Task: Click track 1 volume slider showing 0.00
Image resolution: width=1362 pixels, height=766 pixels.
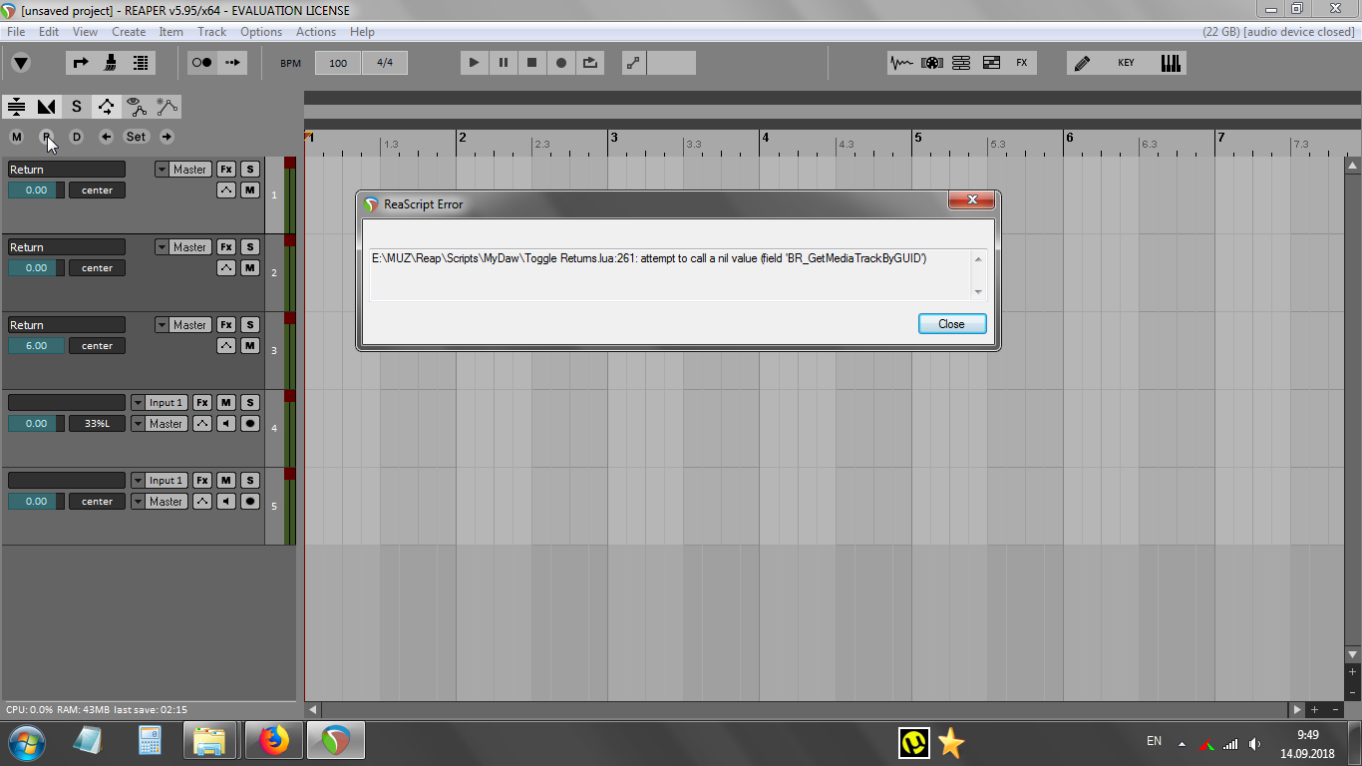Action: point(36,191)
